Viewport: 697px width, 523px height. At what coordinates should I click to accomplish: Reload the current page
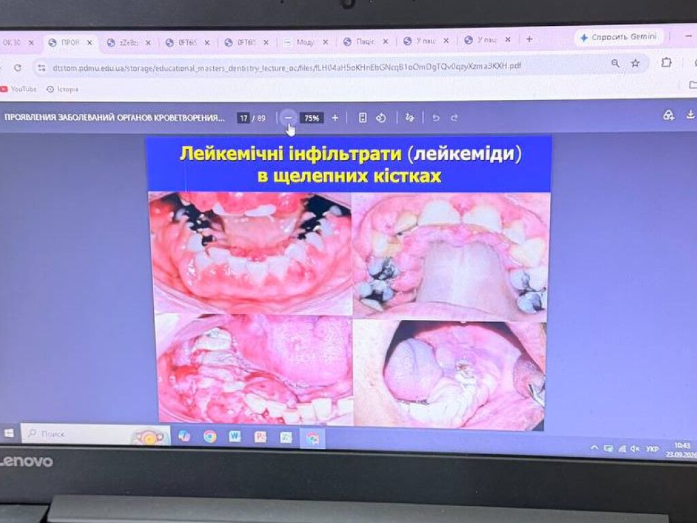tap(17, 67)
